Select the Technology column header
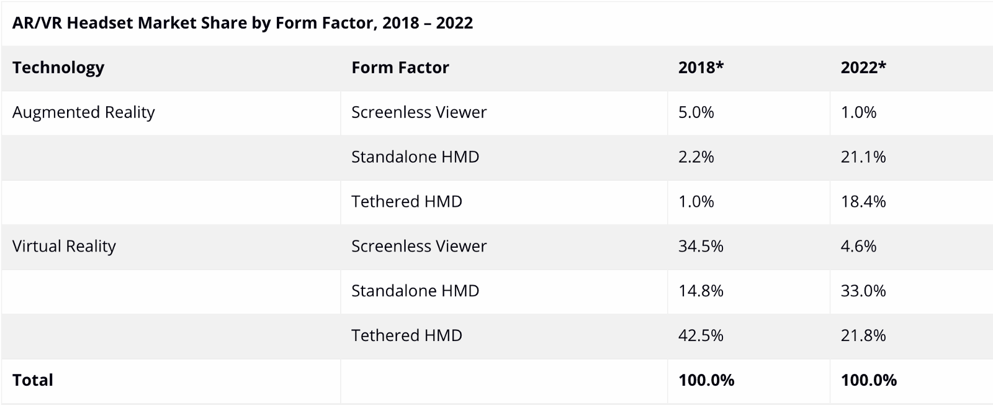The height and width of the screenshot is (405, 993). (58, 68)
